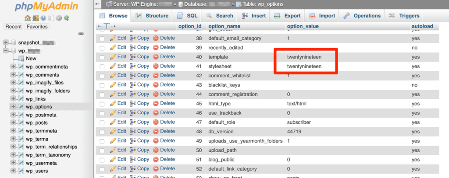The height and width of the screenshot is (178, 449).
Task: Collapse the wp_ database tree node
Action: pos(6,51)
